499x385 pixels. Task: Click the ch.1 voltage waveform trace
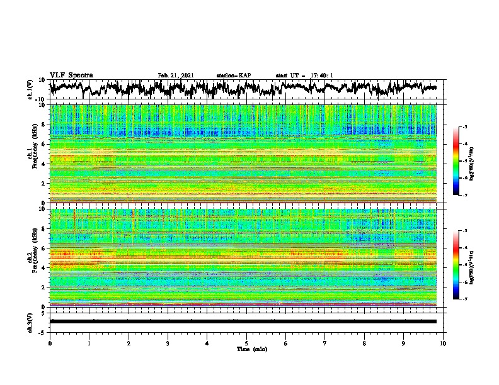[243, 88]
